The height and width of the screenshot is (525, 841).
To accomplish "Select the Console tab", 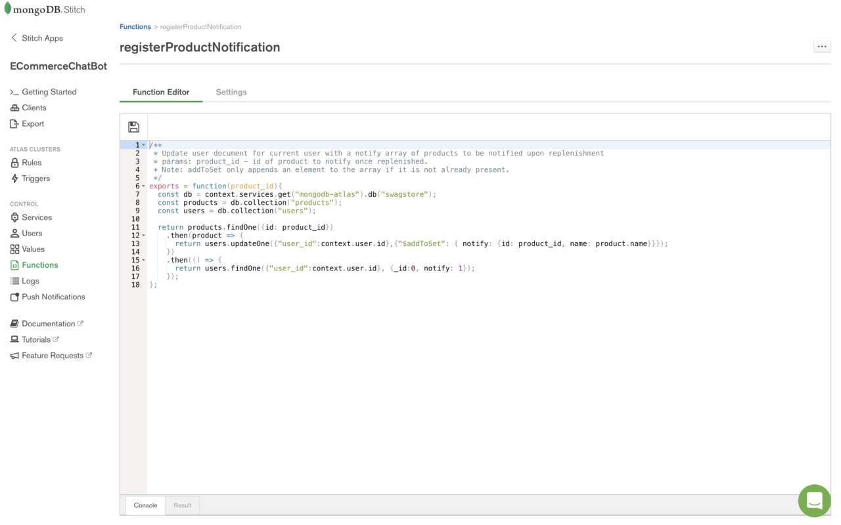I will 145,505.
